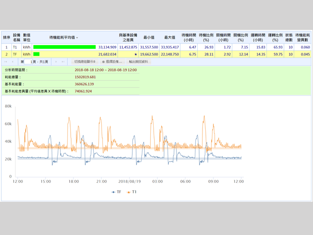The width and height of the screenshot is (313, 235).
Task: Click the 切換總結顯示 button
Action: tap(84, 62)
